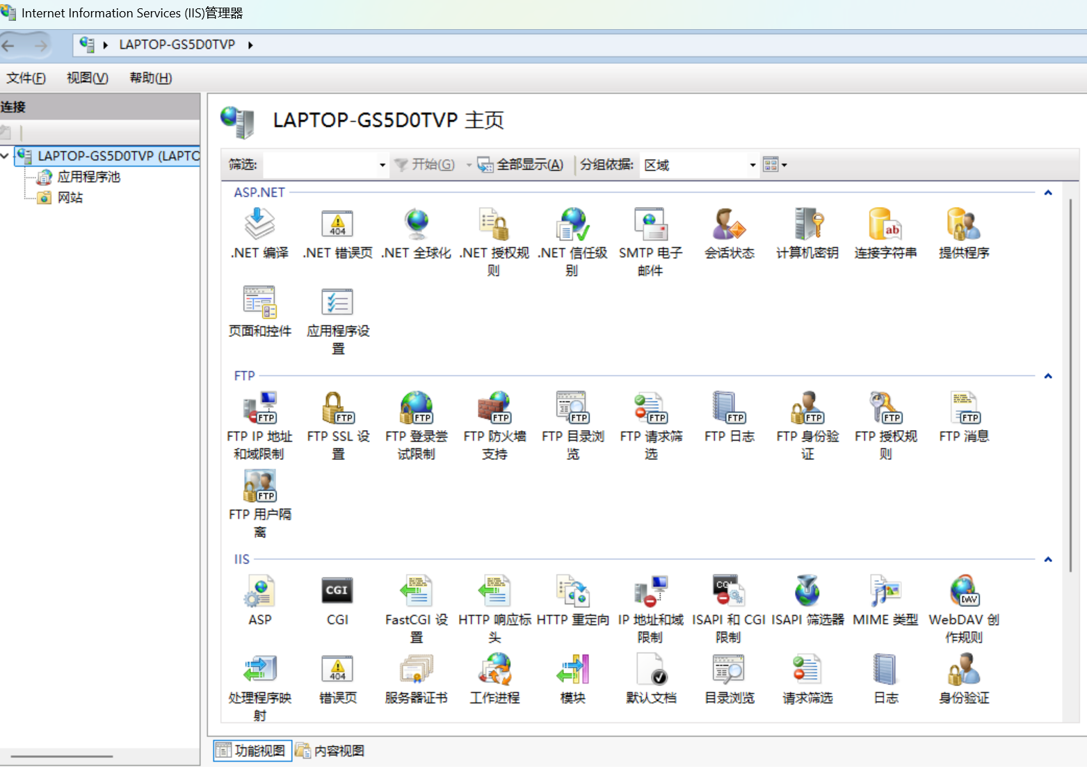Image resolution: width=1087 pixels, height=767 pixels.
Task: Open IIS 日志 feature
Action: pos(885,679)
